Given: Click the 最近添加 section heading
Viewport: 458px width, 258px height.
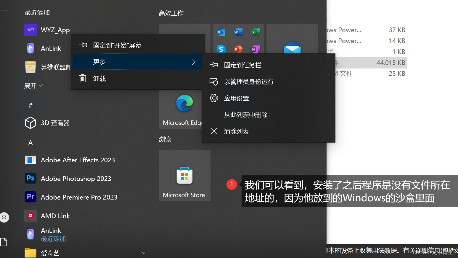Looking at the screenshot, I should tap(37, 13).
